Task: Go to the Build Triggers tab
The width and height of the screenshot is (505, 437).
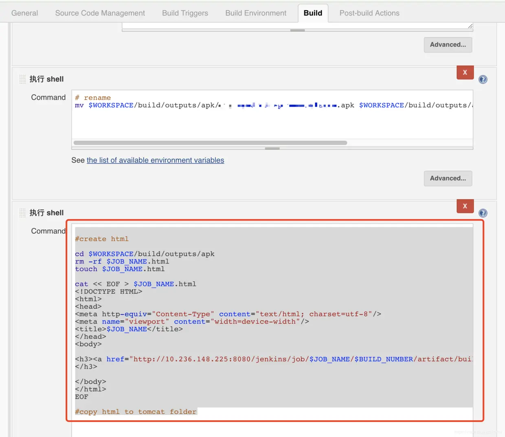Action: coord(185,13)
